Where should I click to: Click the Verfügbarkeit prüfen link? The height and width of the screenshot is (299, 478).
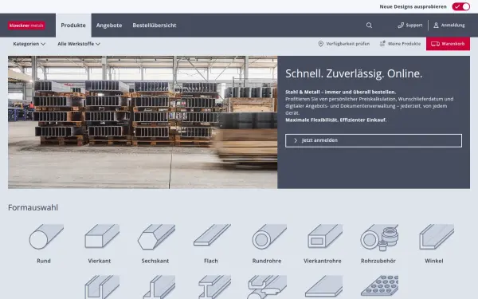click(x=343, y=44)
